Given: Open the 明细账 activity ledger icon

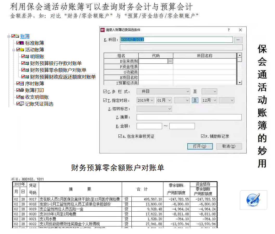Looking at the screenshot, I should coord(27,56).
